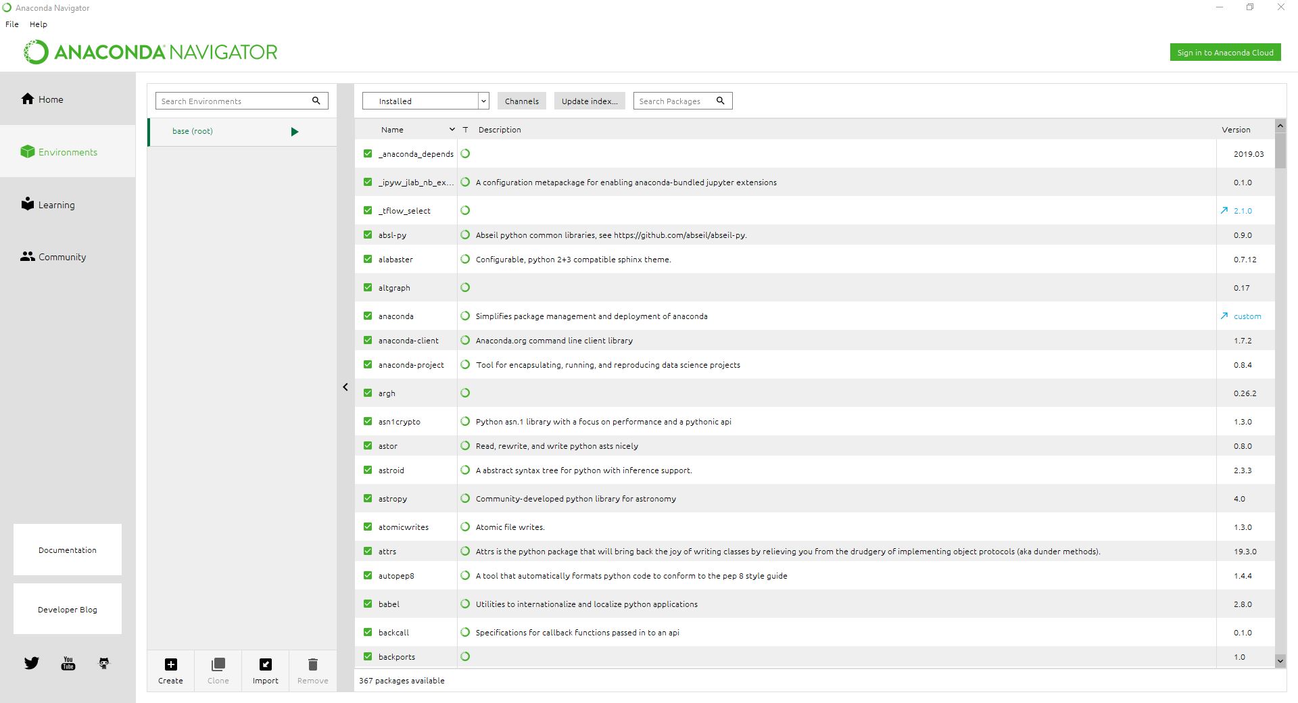This screenshot has width=1298, height=703.
Task: Open the Help menu
Action: 38,24
